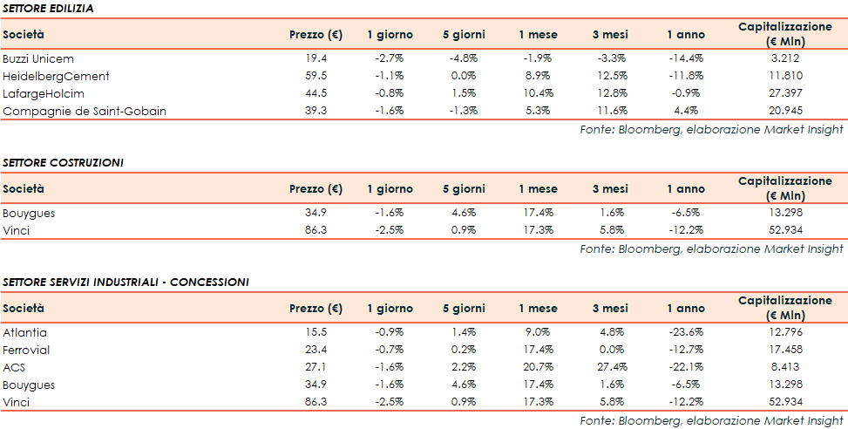Click Buzzi Unicem's 1-year change of -14.4%
This screenshot has height=429, width=848.
[x=685, y=58]
